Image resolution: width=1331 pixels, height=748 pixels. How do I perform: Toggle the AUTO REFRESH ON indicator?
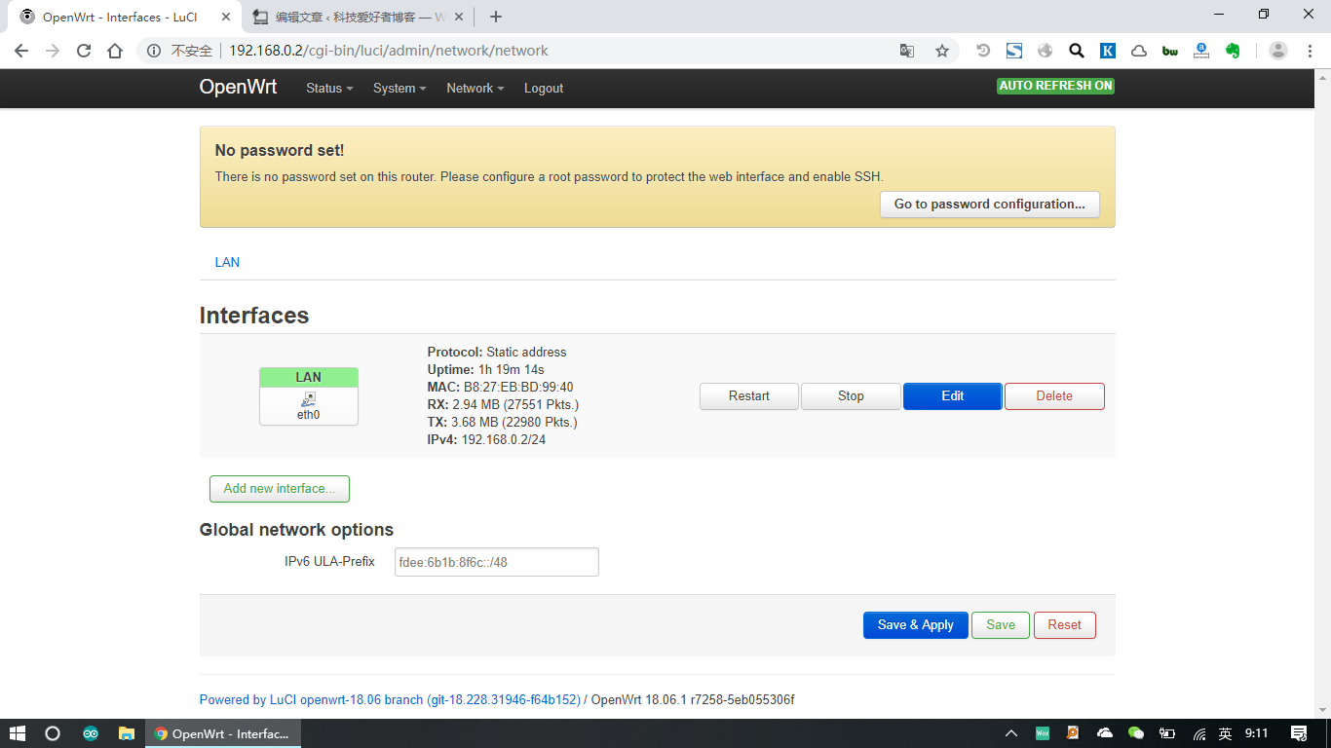1055,86
